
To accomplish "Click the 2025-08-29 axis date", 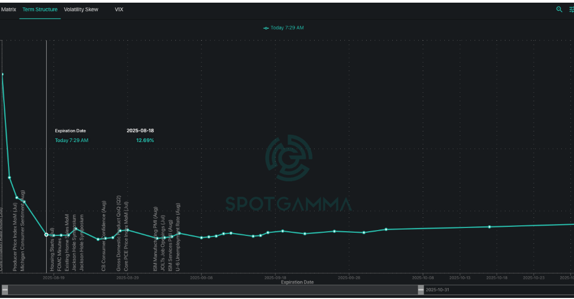I will tap(128, 278).
